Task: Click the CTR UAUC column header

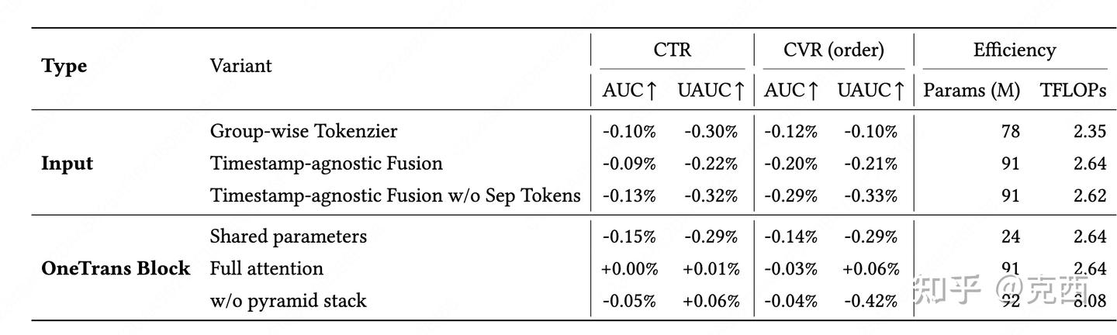Action: (711, 91)
